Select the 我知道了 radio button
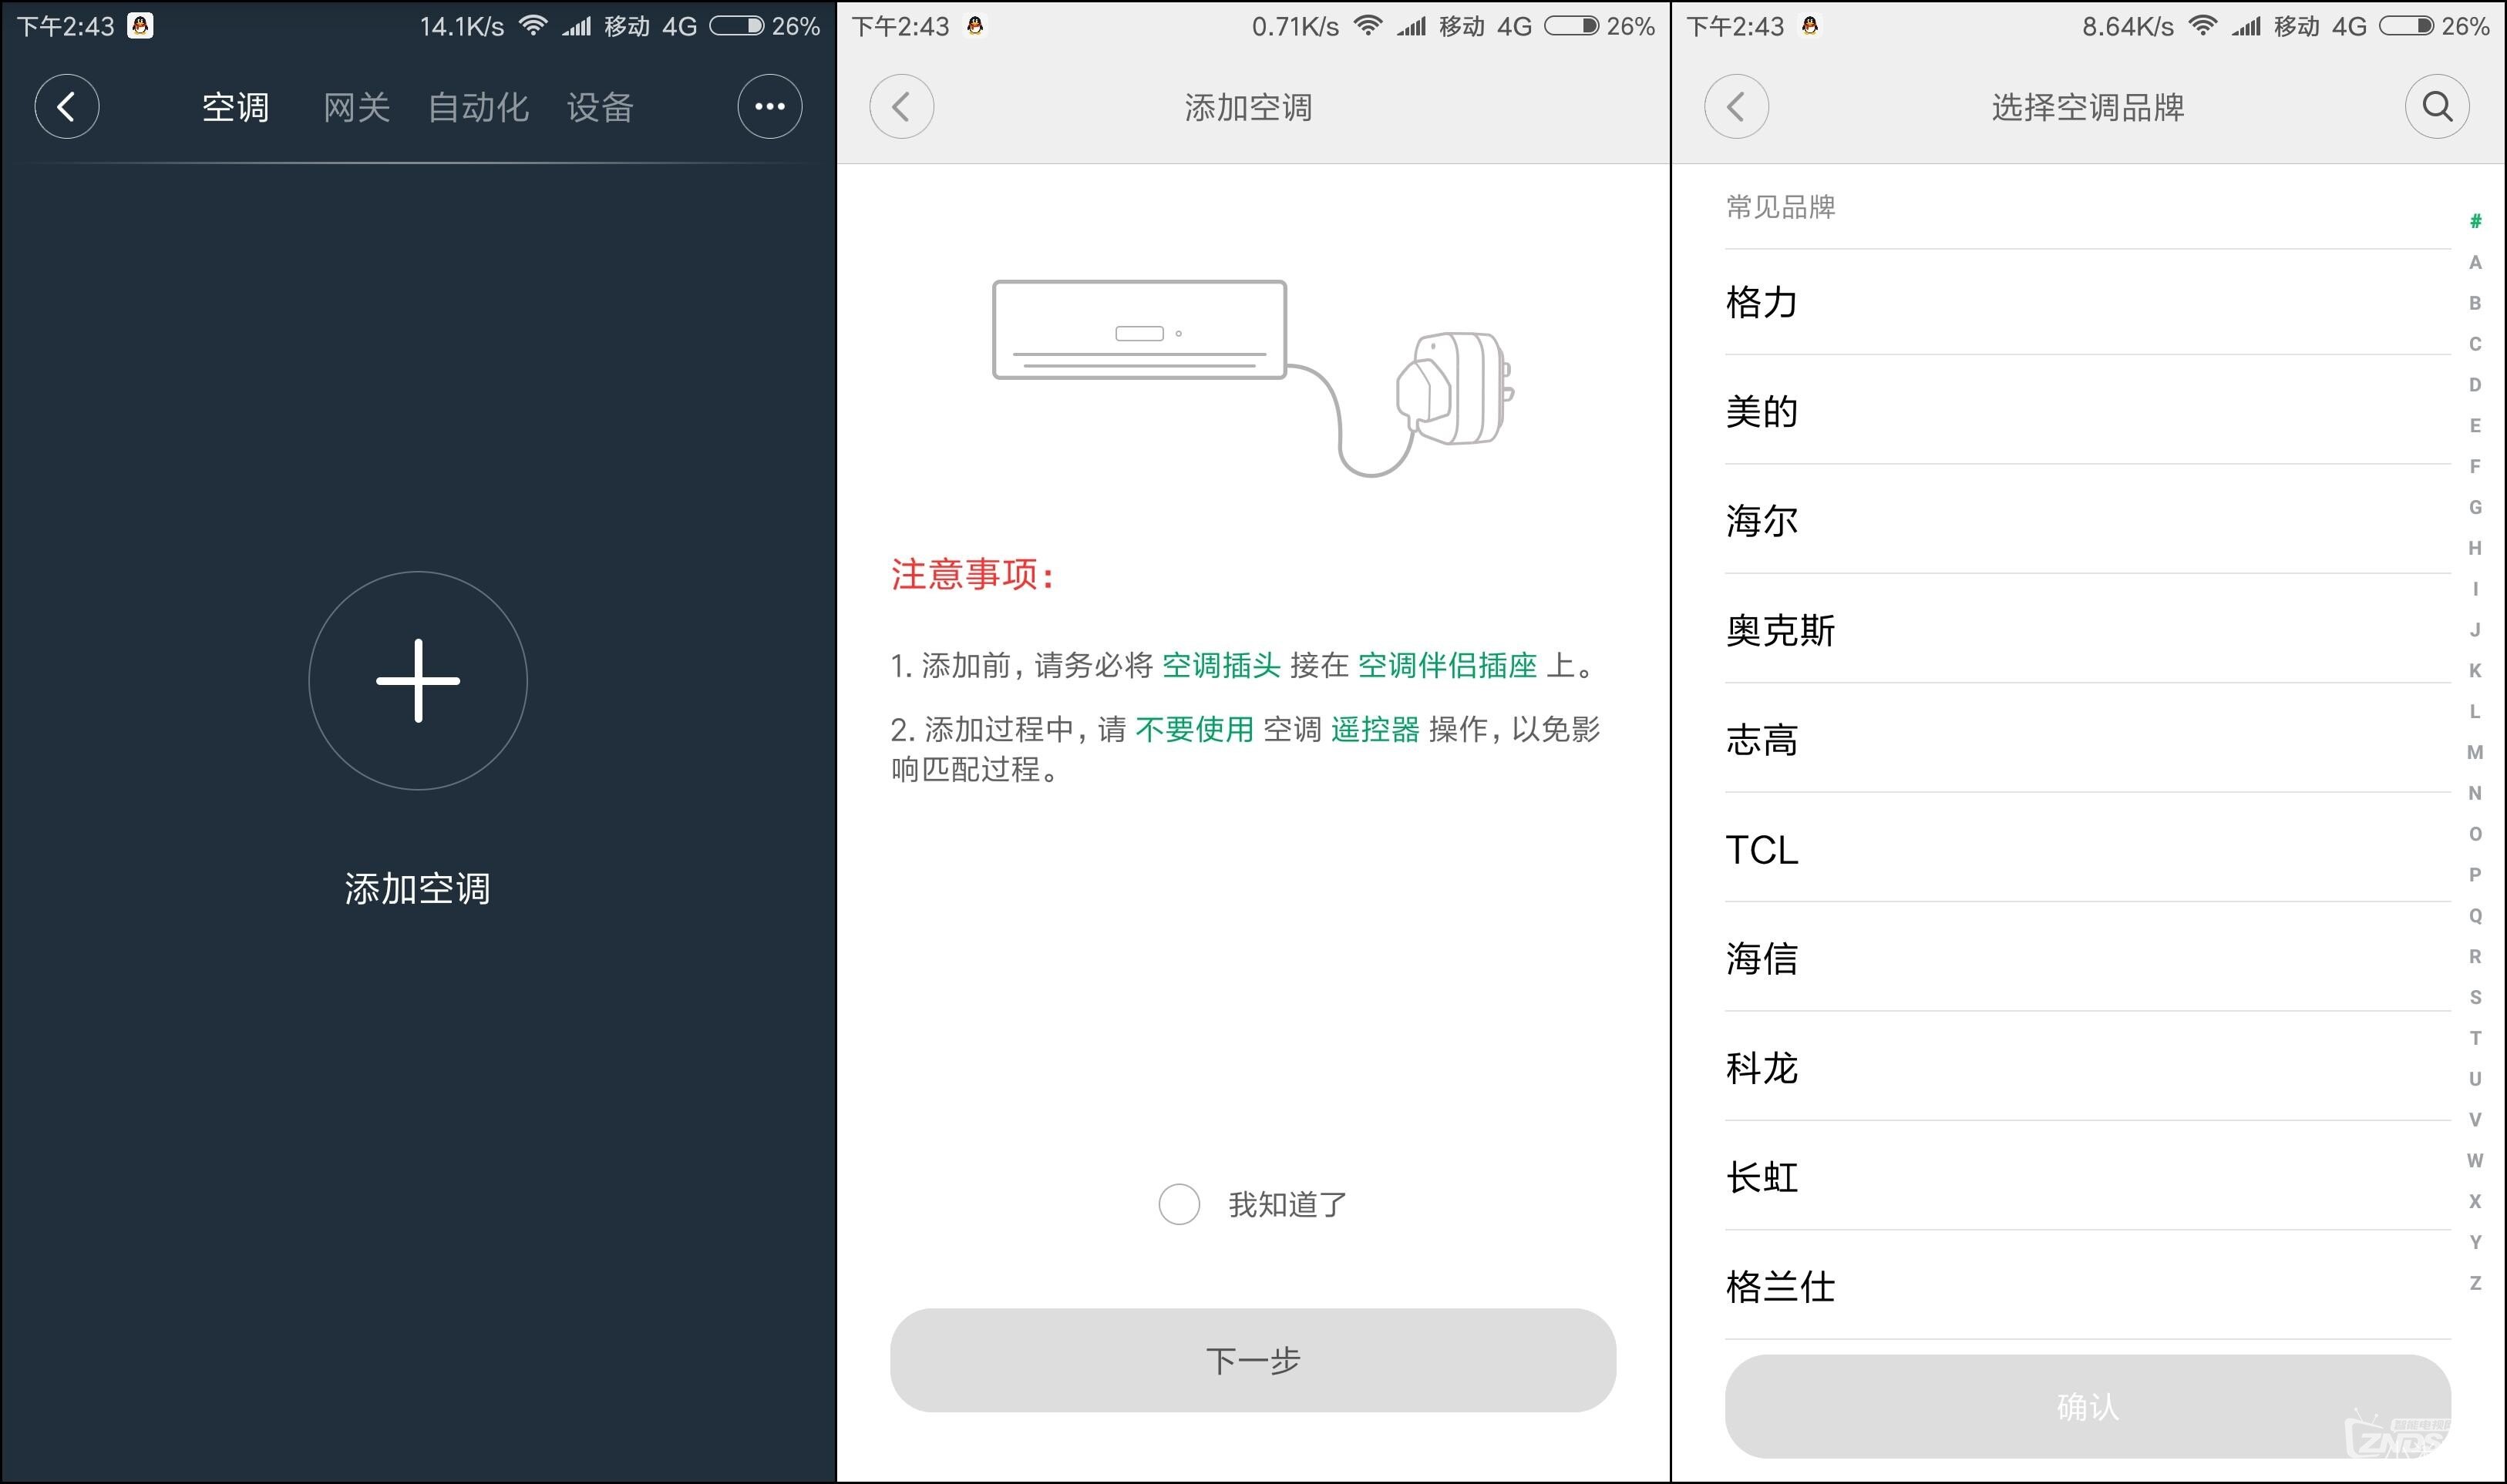The width and height of the screenshot is (2507, 1484). pos(1179,1204)
